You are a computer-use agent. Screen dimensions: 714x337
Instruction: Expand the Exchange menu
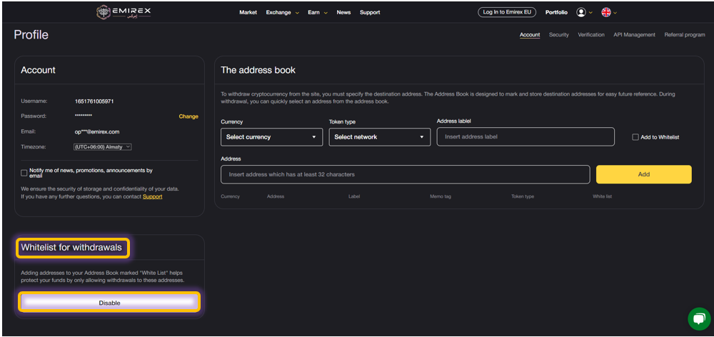(282, 12)
